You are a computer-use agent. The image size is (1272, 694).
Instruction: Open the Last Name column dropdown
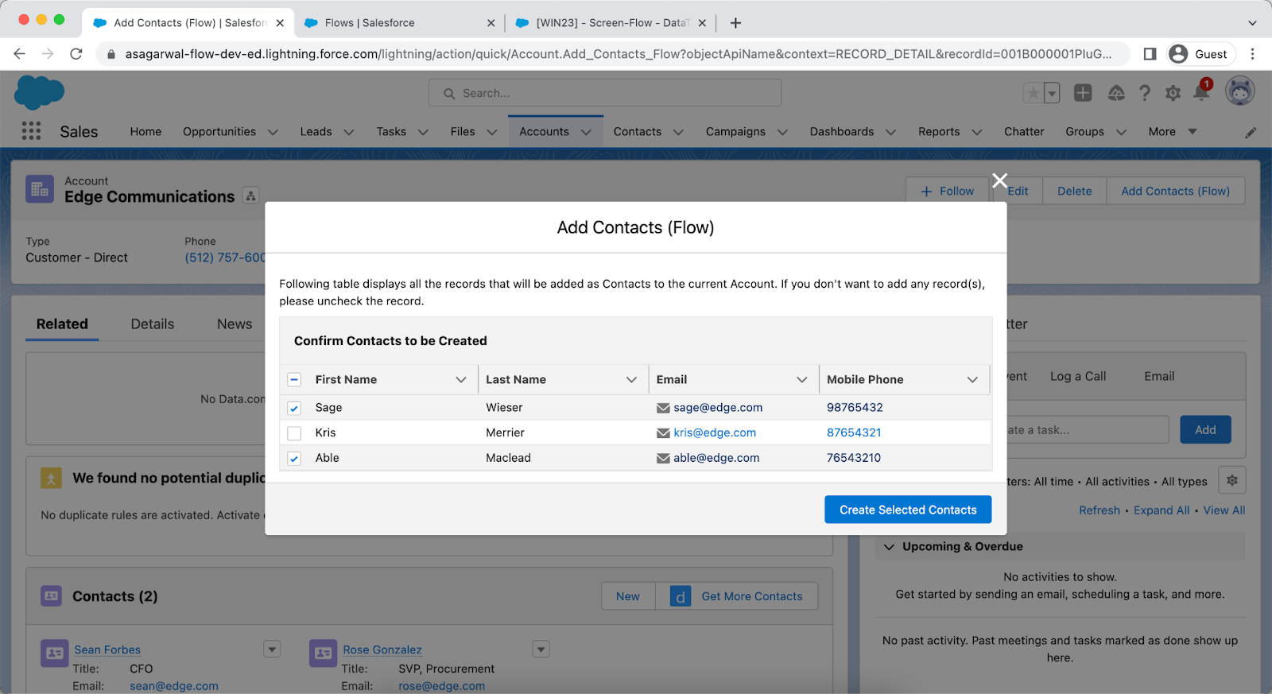pos(632,380)
